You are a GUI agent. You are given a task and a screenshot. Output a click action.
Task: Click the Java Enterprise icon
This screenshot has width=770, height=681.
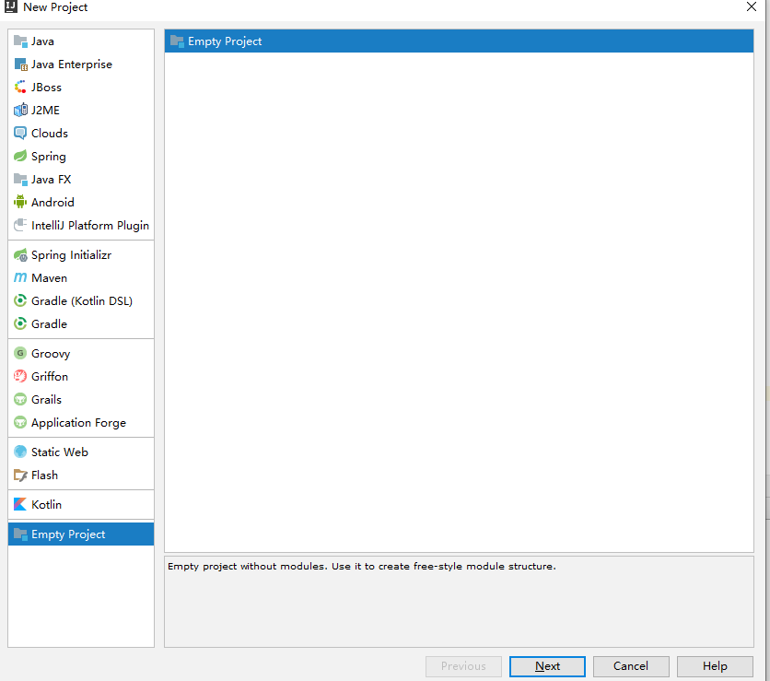click(20, 65)
